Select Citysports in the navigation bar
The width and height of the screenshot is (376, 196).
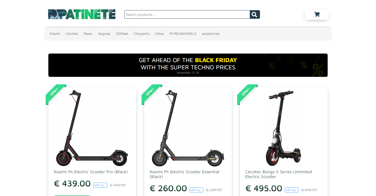tap(142, 34)
